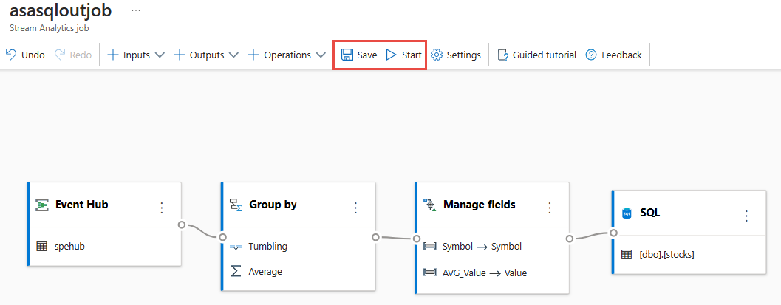This screenshot has width=781, height=305.
Task: Open the Manage fields three-dot menu
Action: pyautogui.click(x=549, y=207)
